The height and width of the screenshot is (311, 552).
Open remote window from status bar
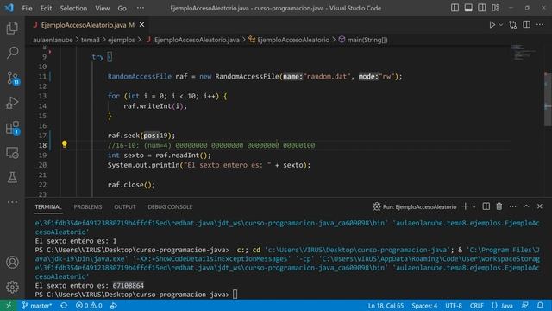(x=9, y=305)
